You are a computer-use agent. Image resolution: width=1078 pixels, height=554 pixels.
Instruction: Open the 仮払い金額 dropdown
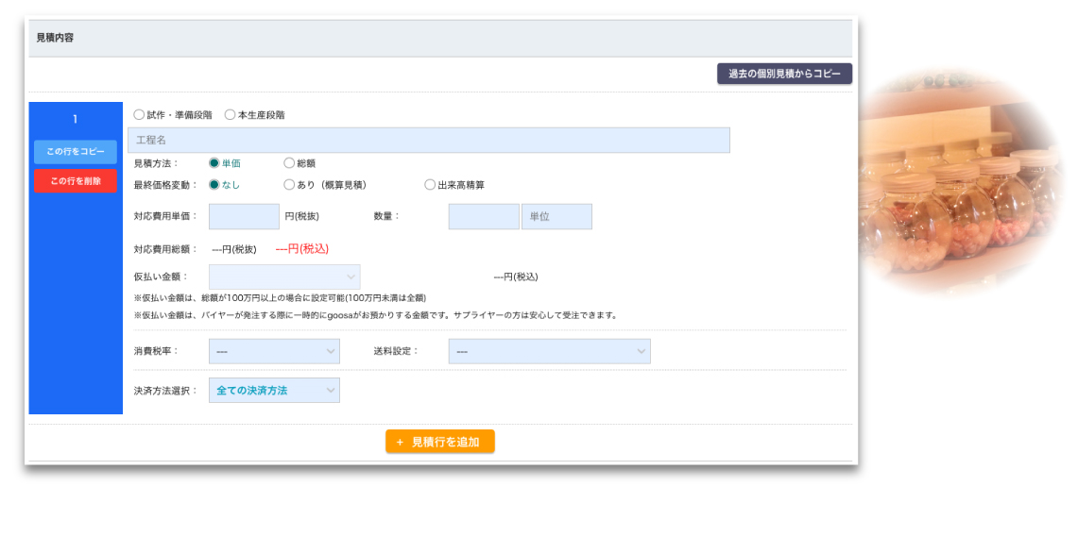tap(283, 277)
